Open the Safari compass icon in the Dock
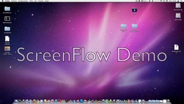Viewport: 184px width, 104px height. coord(30,101)
